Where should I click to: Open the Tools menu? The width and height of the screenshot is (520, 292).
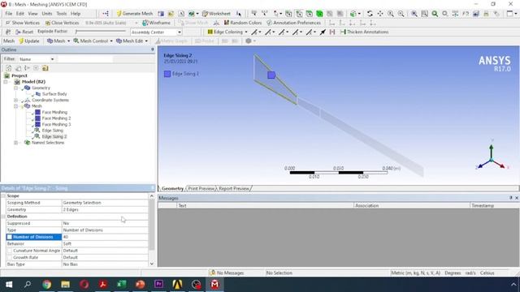point(62,14)
